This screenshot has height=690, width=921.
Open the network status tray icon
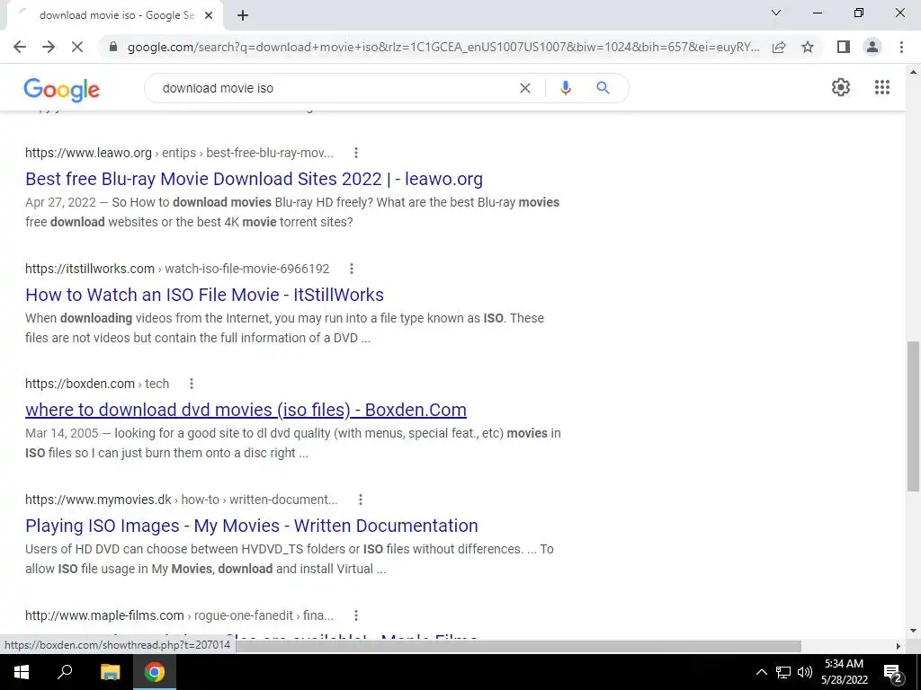[783, 672]
